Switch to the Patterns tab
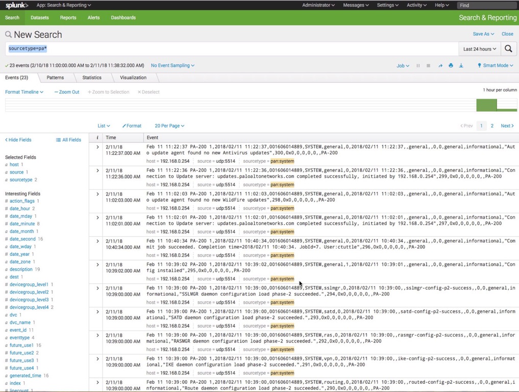Screen dimensions: 519x392 coord(55,78)
